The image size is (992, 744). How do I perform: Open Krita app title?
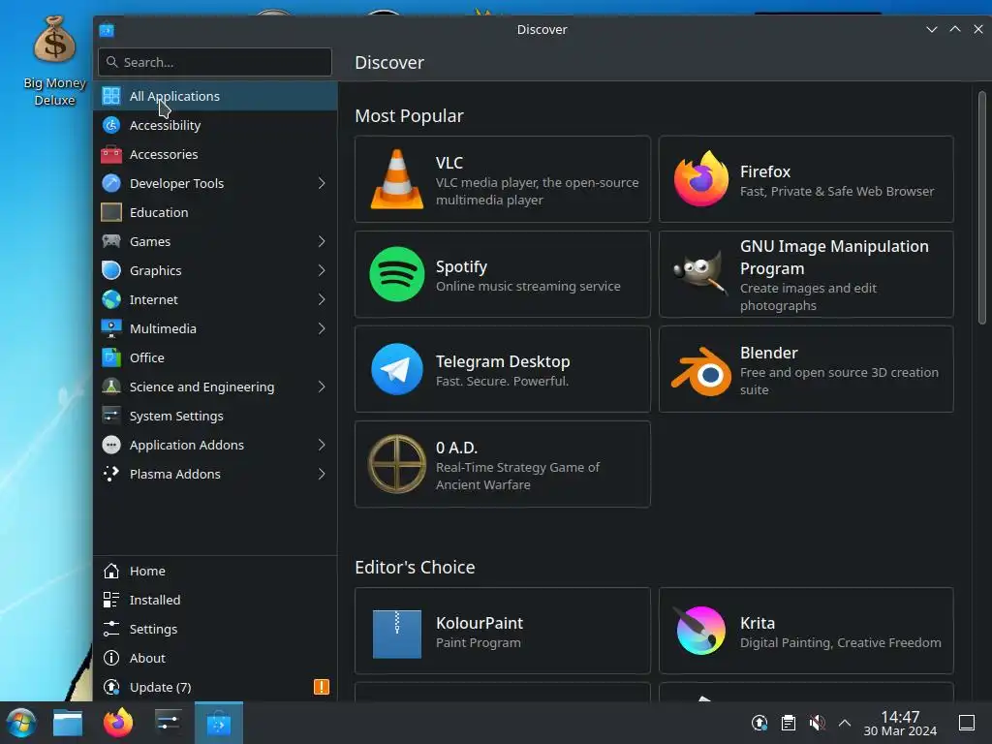tap(758, 623)
